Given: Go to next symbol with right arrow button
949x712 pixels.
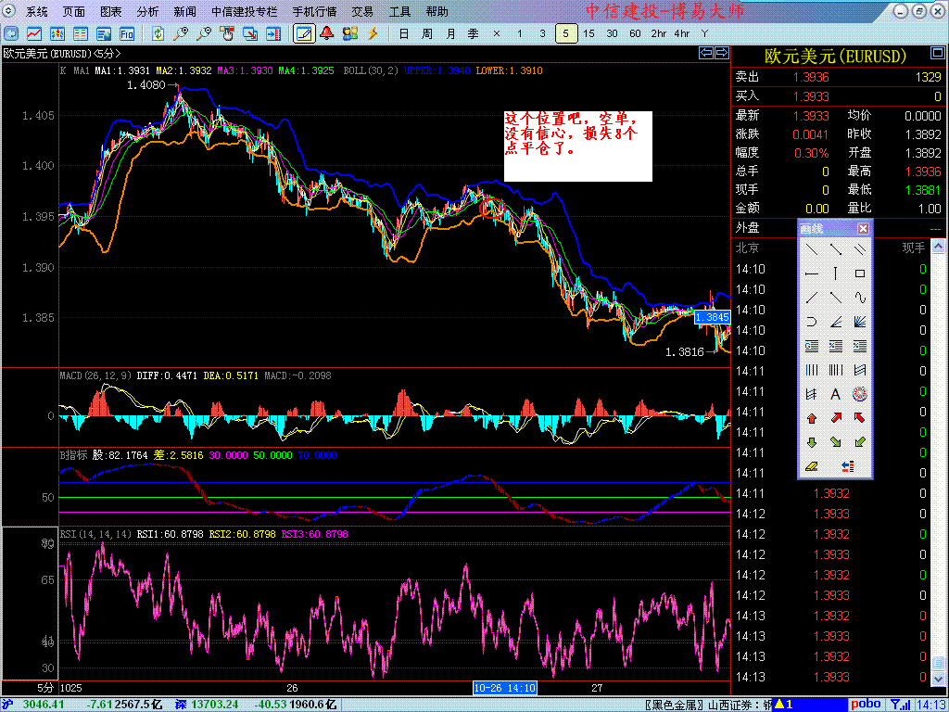Looking at the screenshot, I should point(721,53).
